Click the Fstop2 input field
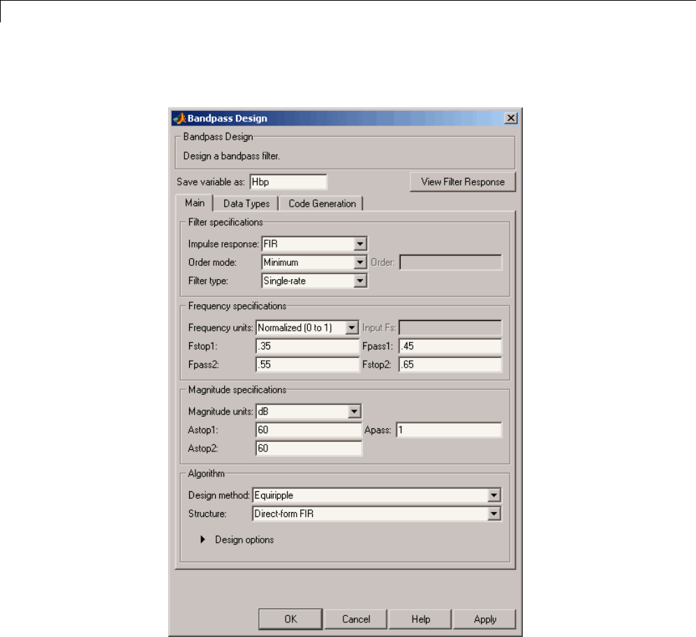The height and width of the screenshot is (637, 696). 450,365
